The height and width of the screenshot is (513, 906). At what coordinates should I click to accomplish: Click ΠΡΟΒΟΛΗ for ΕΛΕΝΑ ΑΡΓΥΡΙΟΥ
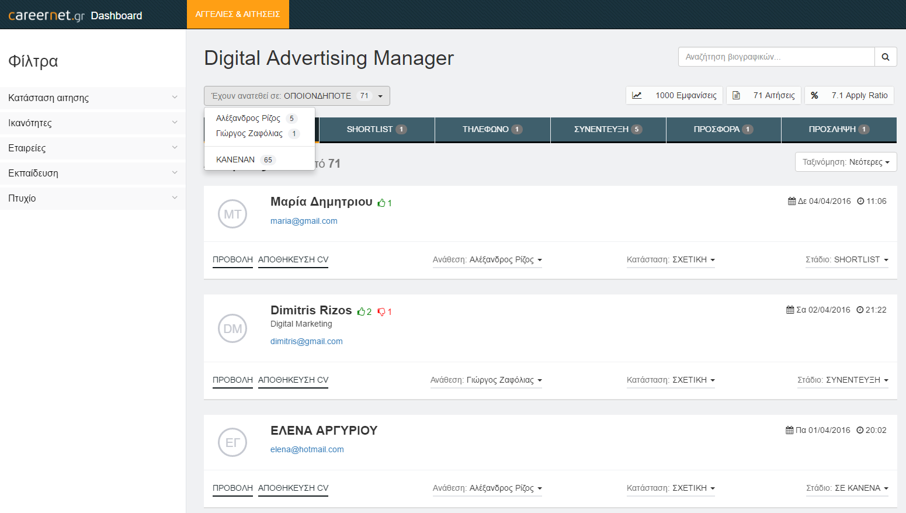click(232, 488)
